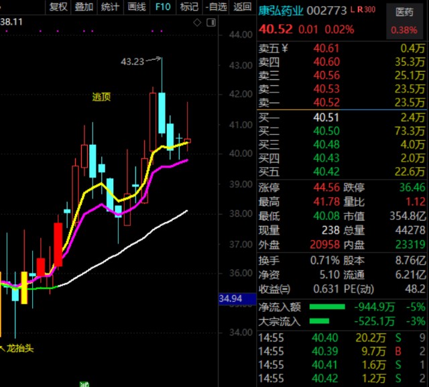Viewport: 429px width, 387px height.
Task: Click the 返回 back button
Action: pos(242,7)
